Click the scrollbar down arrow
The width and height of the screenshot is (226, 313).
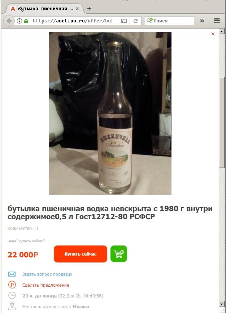[222, 304]
